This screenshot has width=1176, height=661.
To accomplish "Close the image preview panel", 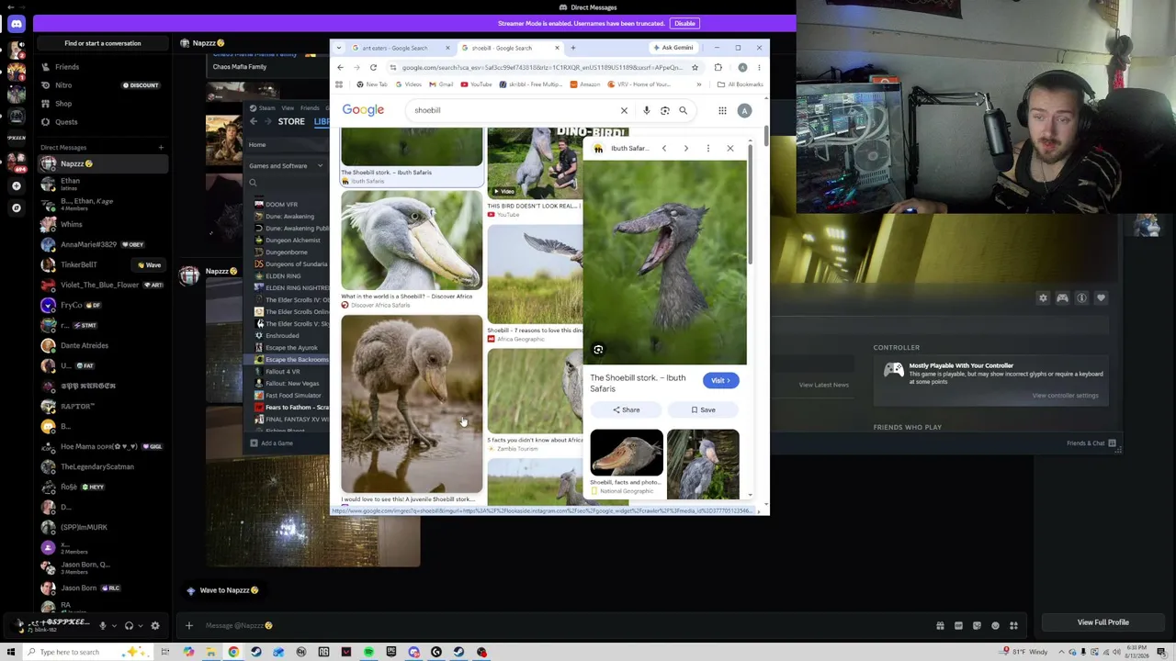I will coord(730,148).
